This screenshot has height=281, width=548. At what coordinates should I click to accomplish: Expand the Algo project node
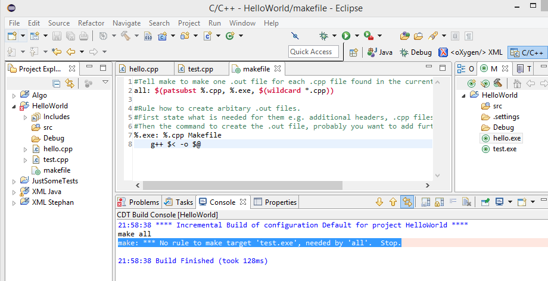click(14, 95)
